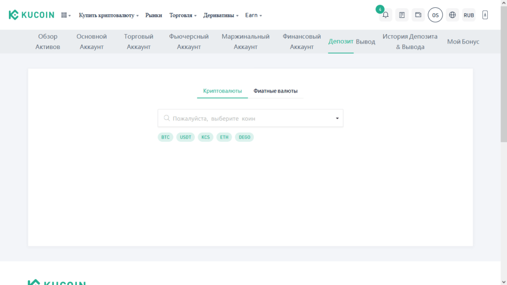Open notifications bell icon
This screenshot has height=285, width=507.
click(x=385, y=15)
